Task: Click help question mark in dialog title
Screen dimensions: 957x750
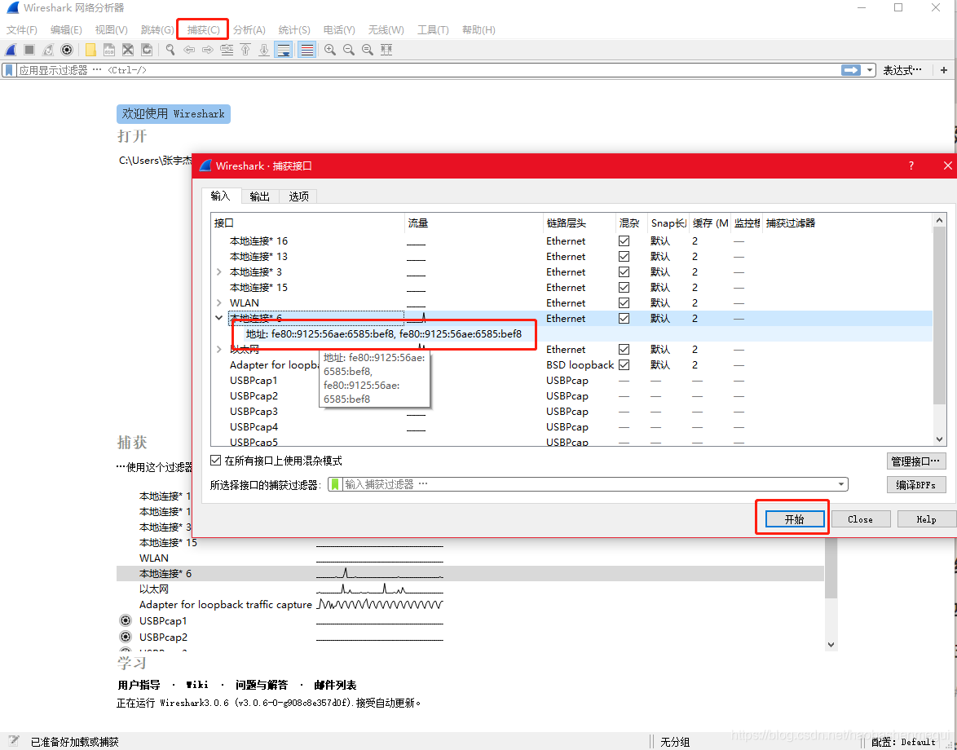Action: [911, 165]
